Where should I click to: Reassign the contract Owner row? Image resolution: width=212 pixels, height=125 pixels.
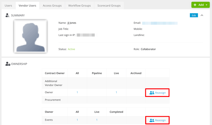tap(157, 92)
